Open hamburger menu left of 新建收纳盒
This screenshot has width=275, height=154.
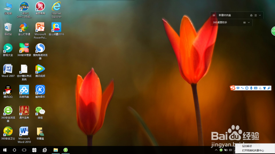214,15
